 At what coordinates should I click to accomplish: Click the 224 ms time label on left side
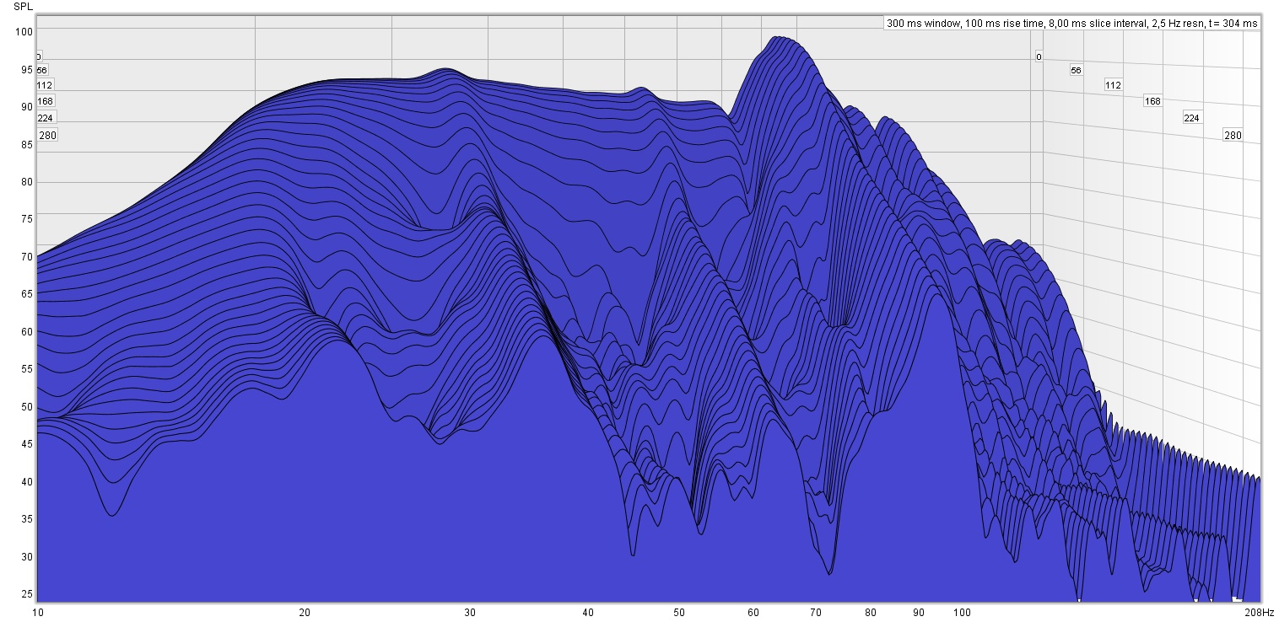pos(45,118)
